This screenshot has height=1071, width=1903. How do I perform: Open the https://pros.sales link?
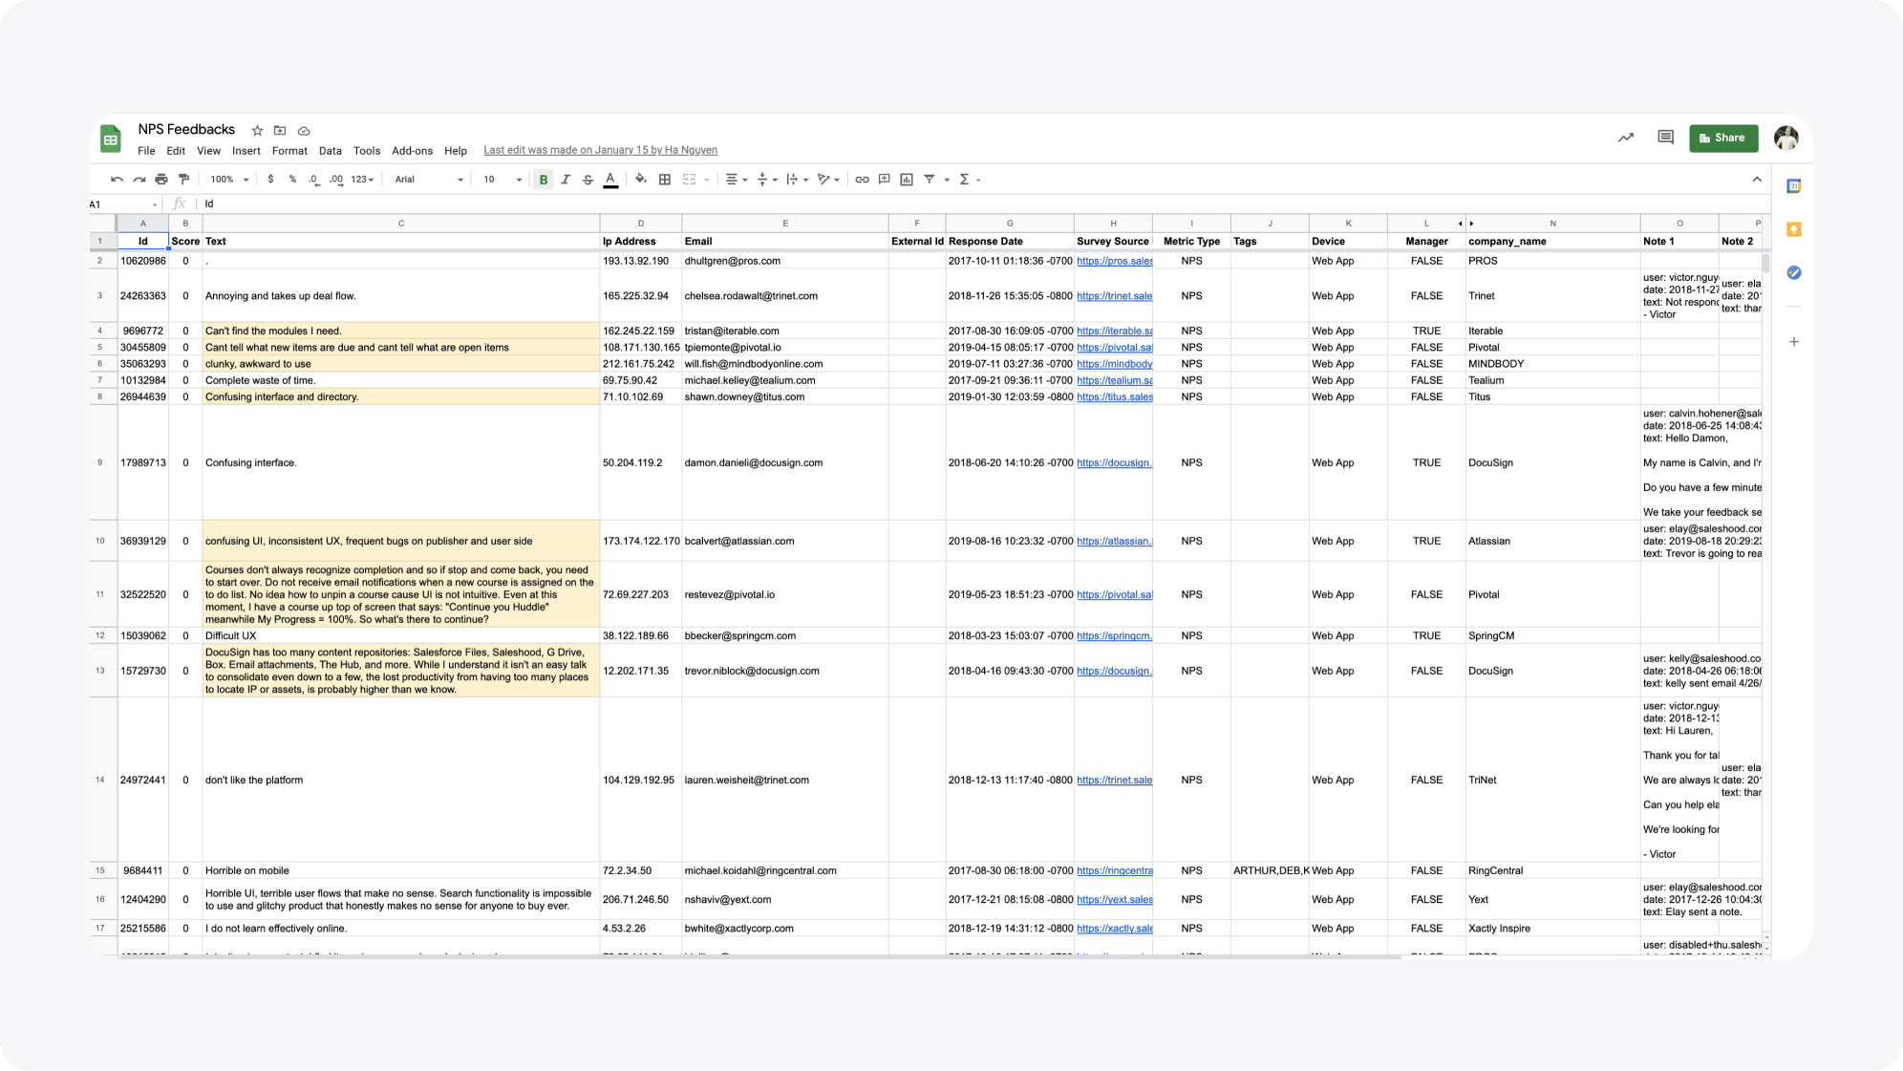pyautogui.click(x=1114, y=261)
